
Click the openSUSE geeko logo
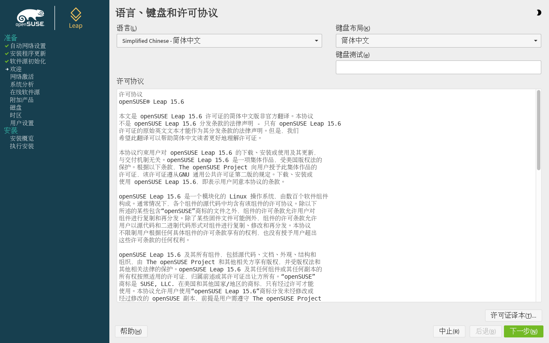click(30, 16)
